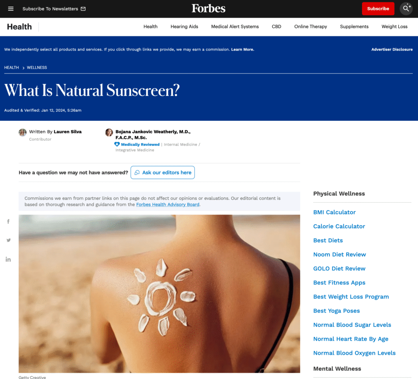
Task: Share article via Twitter icon
Action: coord(9,240)
